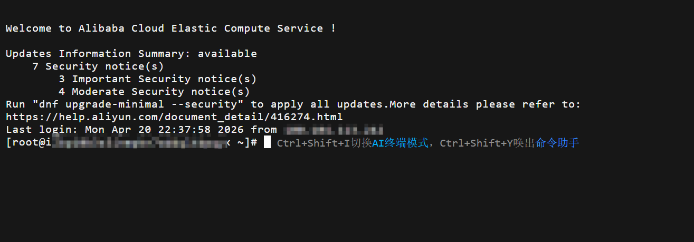The height and width of the screenshot is (242, 694).
Task: Click the word "available" in the updates summary
Action: (x=227, y=54)
